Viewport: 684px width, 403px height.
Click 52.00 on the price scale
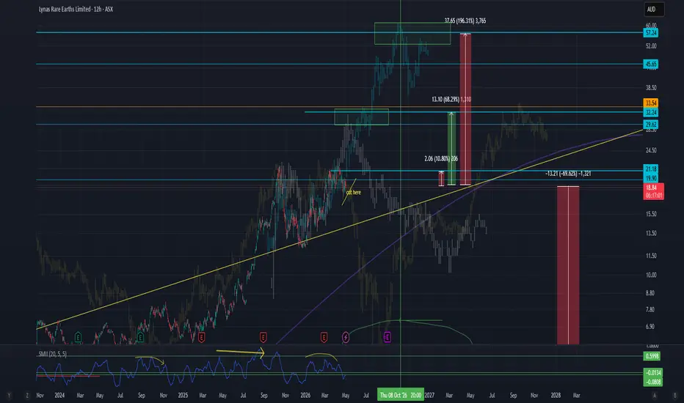pos(651,45)
